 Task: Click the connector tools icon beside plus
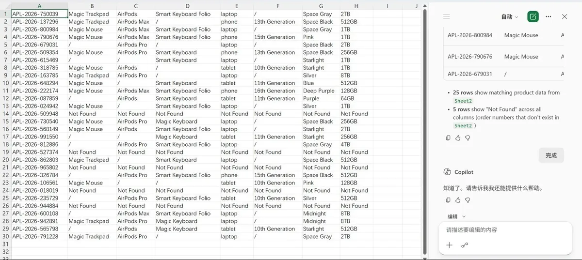click(x=465, y=245)
